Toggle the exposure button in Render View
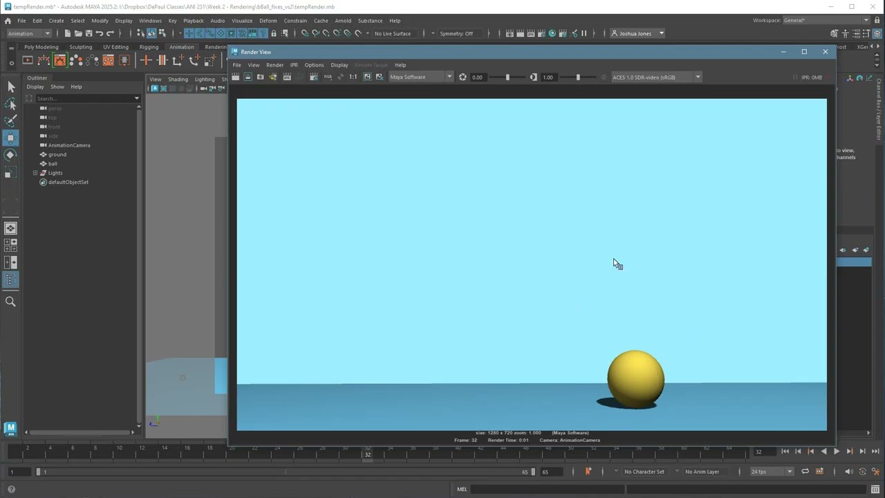The height and width of the screenshot is (498, 885). (463, 77)
